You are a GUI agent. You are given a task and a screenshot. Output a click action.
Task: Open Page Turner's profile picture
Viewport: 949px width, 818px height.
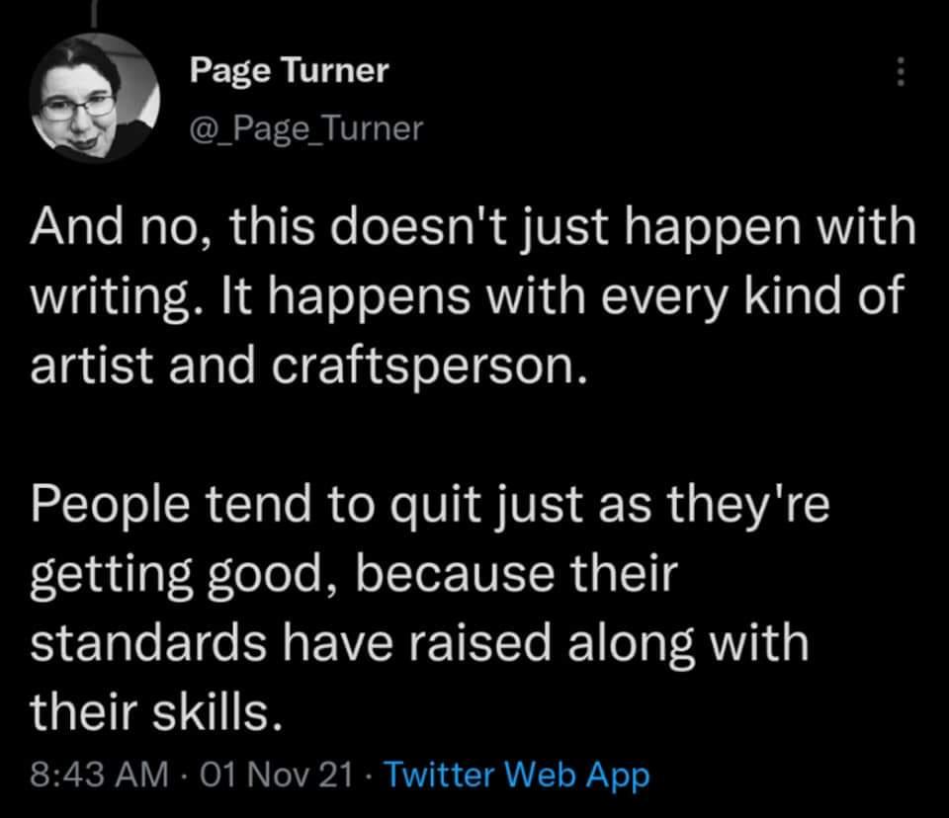(x=95, y=98)
